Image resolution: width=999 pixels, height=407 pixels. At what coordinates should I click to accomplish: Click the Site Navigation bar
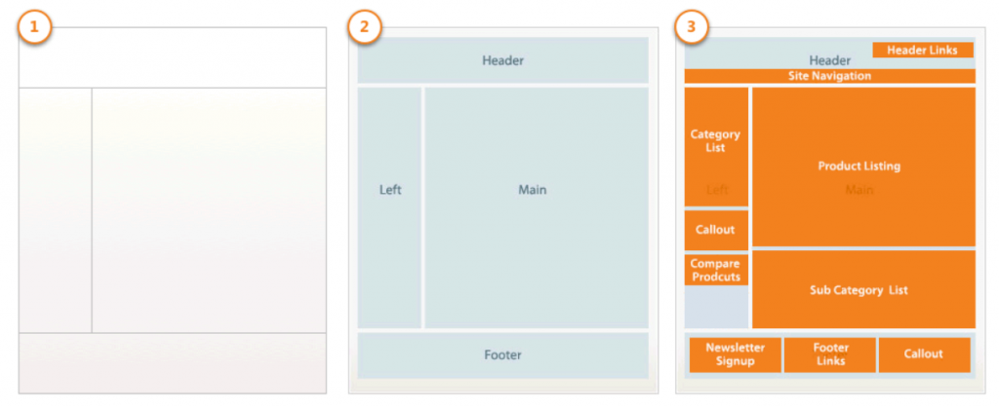pyautogui.click(x=829, y=76)
